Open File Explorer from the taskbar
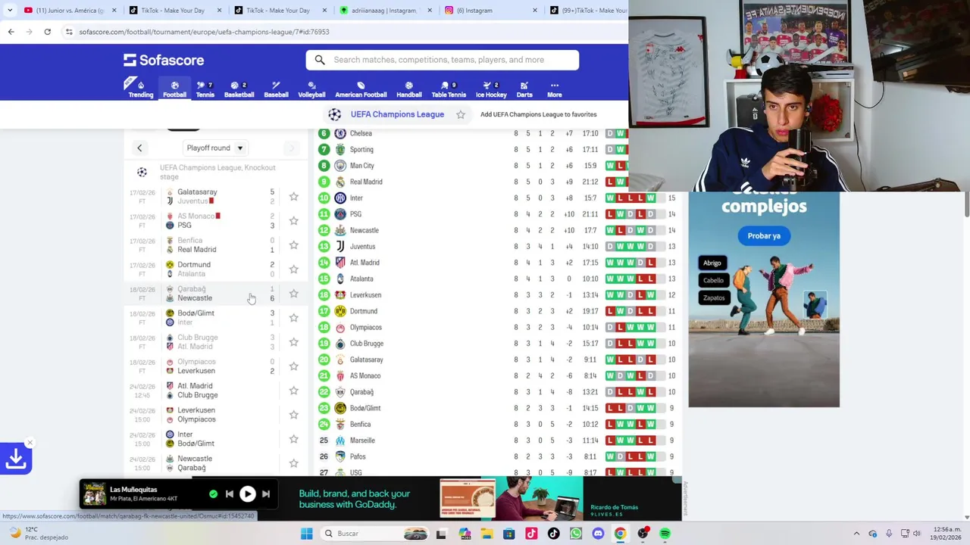This screenshot has width=970, height=545. click(x=487, y=534)
